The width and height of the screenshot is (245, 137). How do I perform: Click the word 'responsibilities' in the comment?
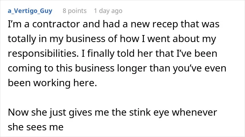point(43,54)
